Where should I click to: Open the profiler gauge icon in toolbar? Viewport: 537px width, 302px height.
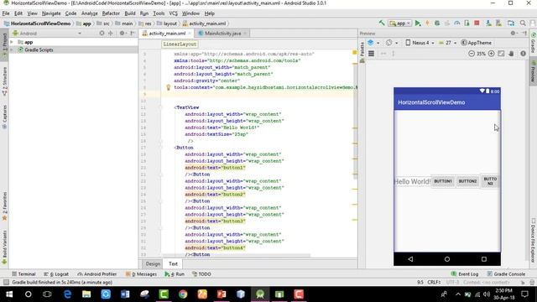pos(456,23)
